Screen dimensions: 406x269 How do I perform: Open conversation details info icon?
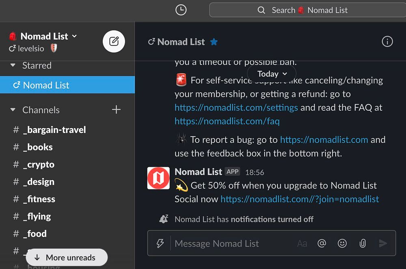tap(387, 41)
